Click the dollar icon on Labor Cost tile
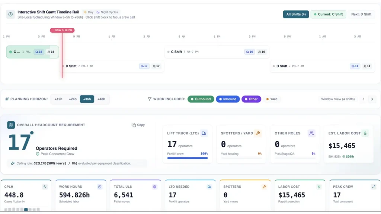This screenshot has height=214, width=381. coord(319,187)
